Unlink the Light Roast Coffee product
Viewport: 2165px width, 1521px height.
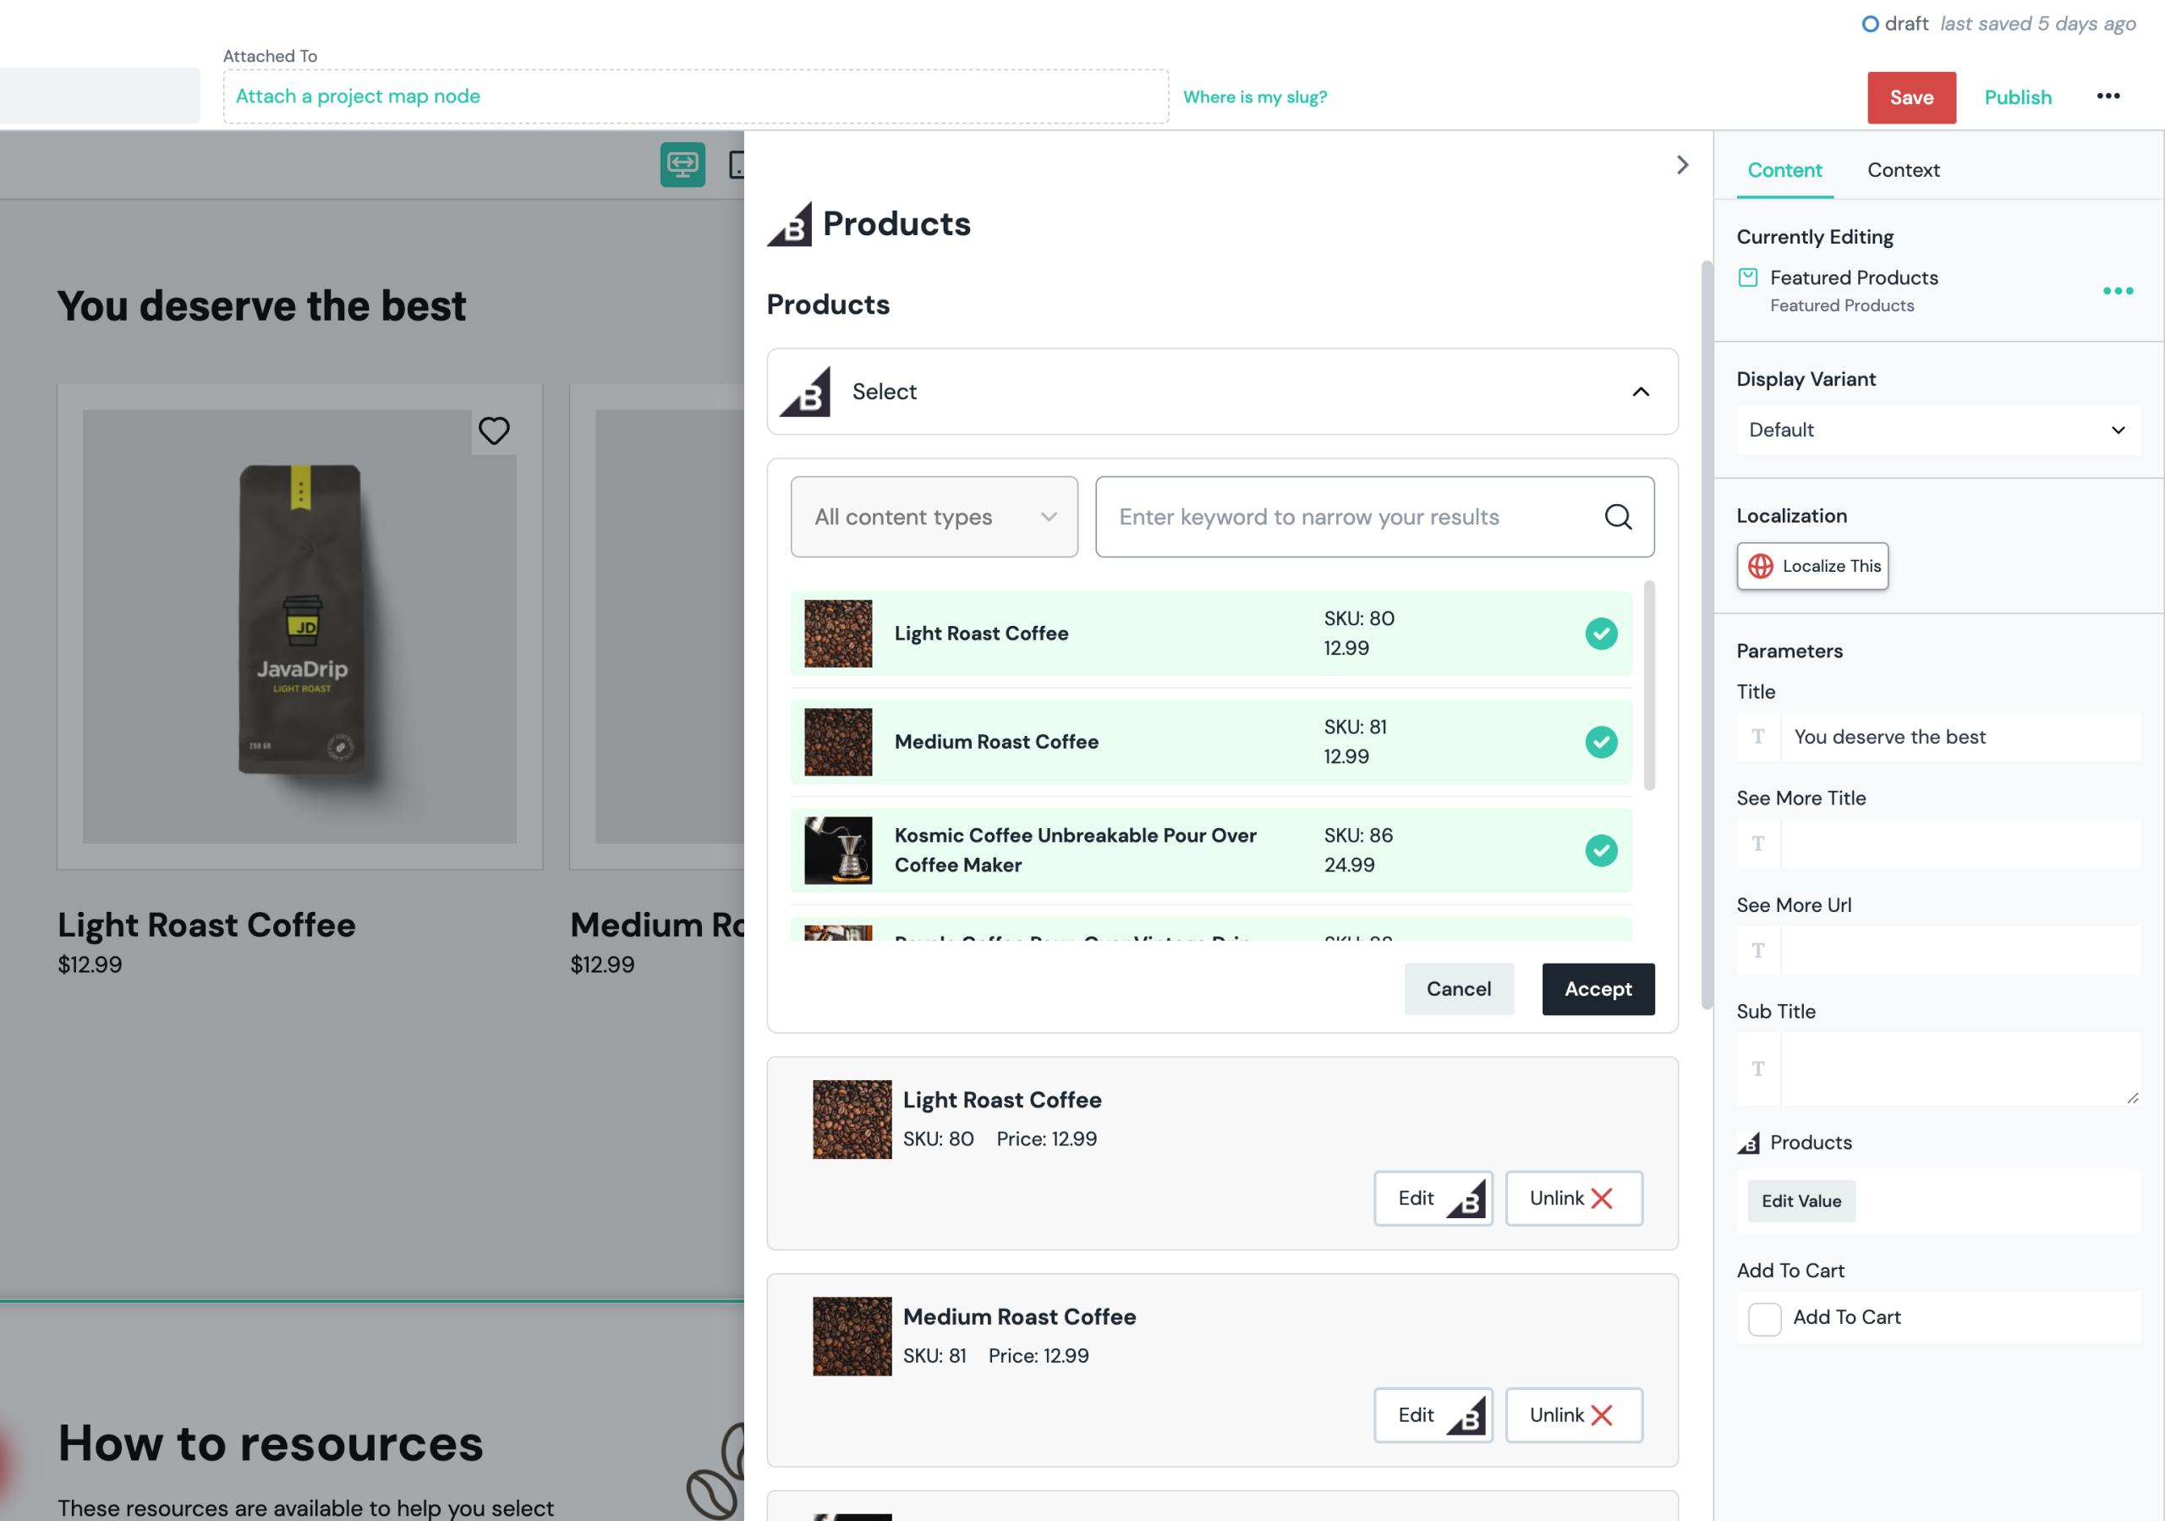[1573, 1198]
